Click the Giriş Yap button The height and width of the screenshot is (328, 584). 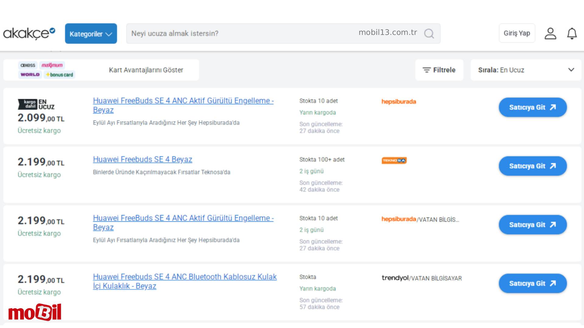coord(517,33)
